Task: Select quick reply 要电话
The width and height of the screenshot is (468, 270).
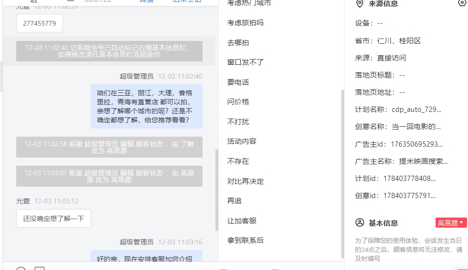Action: 238,82
